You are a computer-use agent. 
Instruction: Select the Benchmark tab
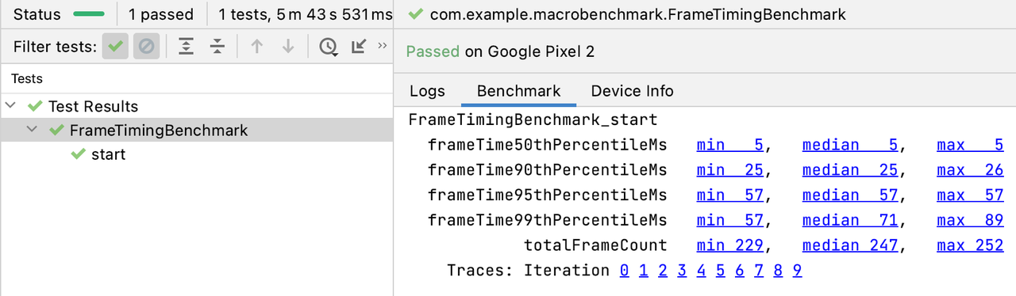pos(518,91)
